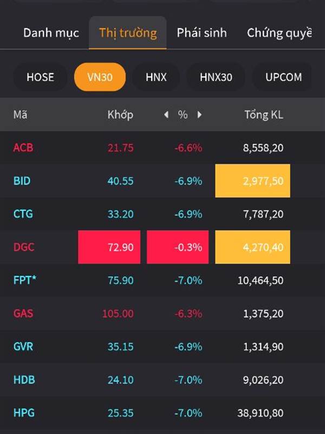Switch to the HNX30 filter
Screen dimensions: 325x434
216,77
